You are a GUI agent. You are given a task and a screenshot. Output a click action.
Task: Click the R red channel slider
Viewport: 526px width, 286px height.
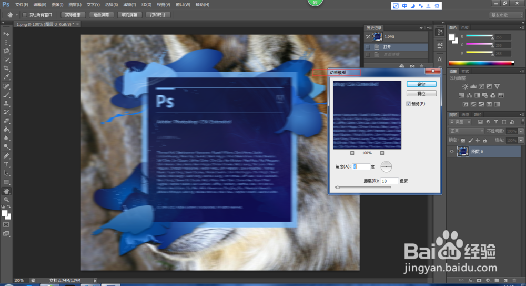point(479,36)
